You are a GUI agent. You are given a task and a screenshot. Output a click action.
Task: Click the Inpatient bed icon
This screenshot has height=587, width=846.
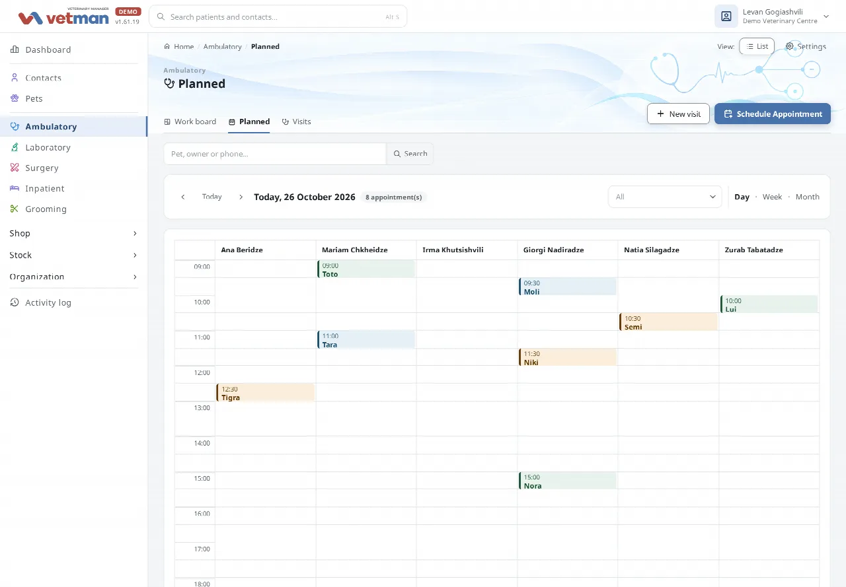[x=15, y=188]
